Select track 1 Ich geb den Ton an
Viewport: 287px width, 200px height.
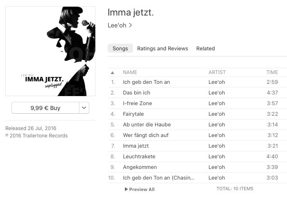197,82
